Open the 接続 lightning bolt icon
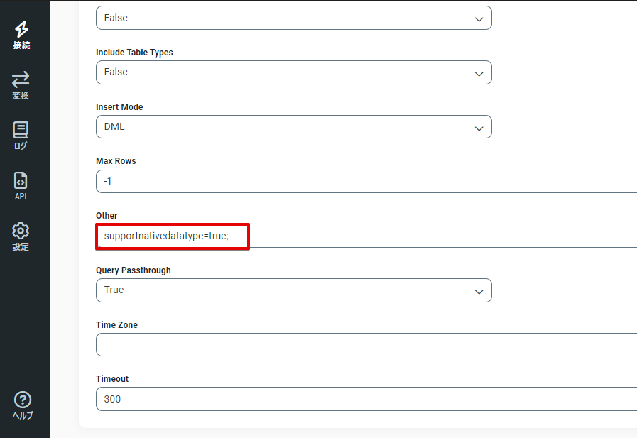Screen dimensions: 637x438 pyautogui.click(x=21, y=28)
